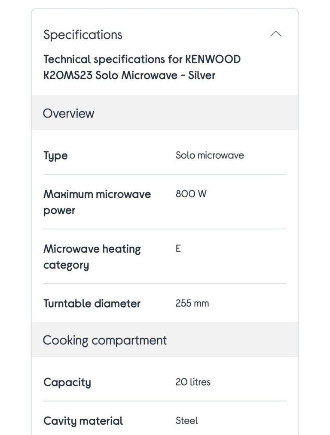
Task: Select the Overview section header
Action: tap(165, 113)
